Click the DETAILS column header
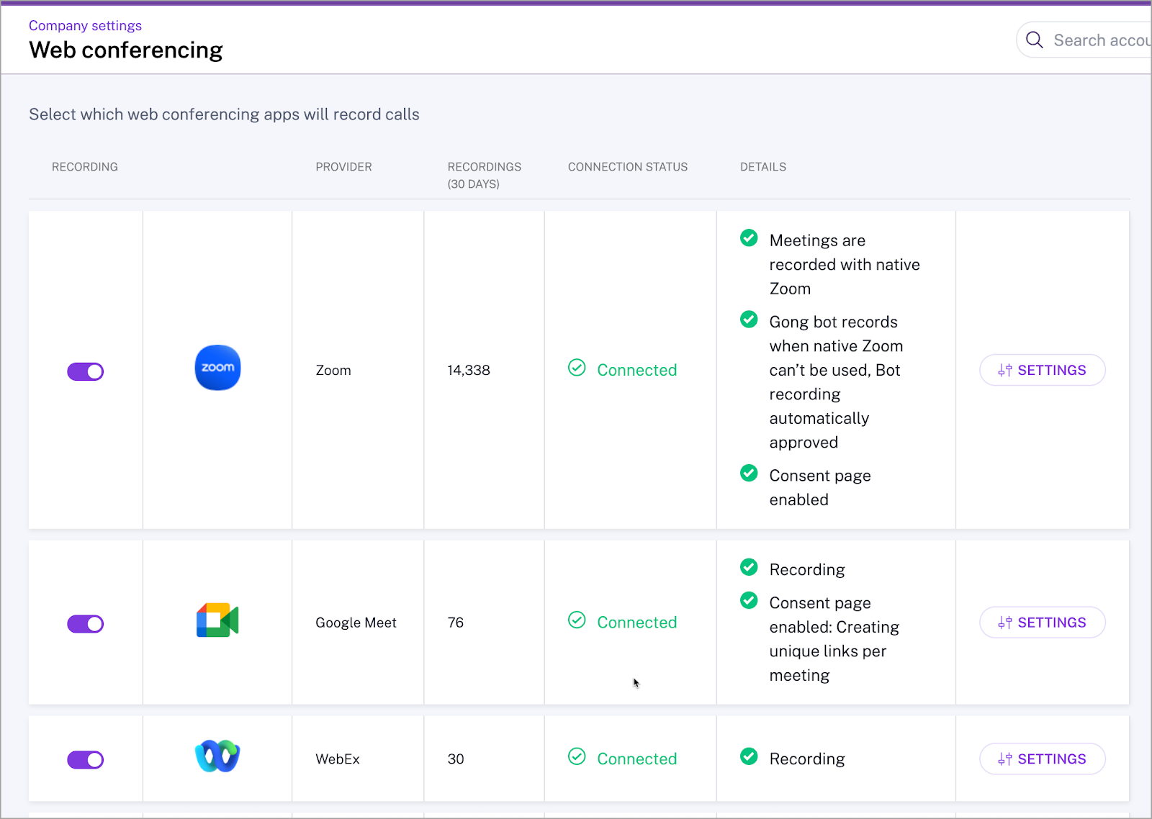The image size is (1152, 819). (763, 167)
